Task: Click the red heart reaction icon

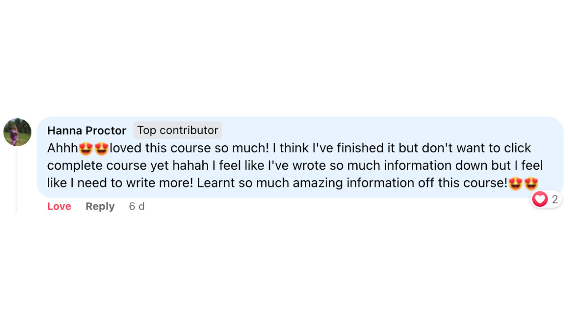Action: tap(540, 199)
